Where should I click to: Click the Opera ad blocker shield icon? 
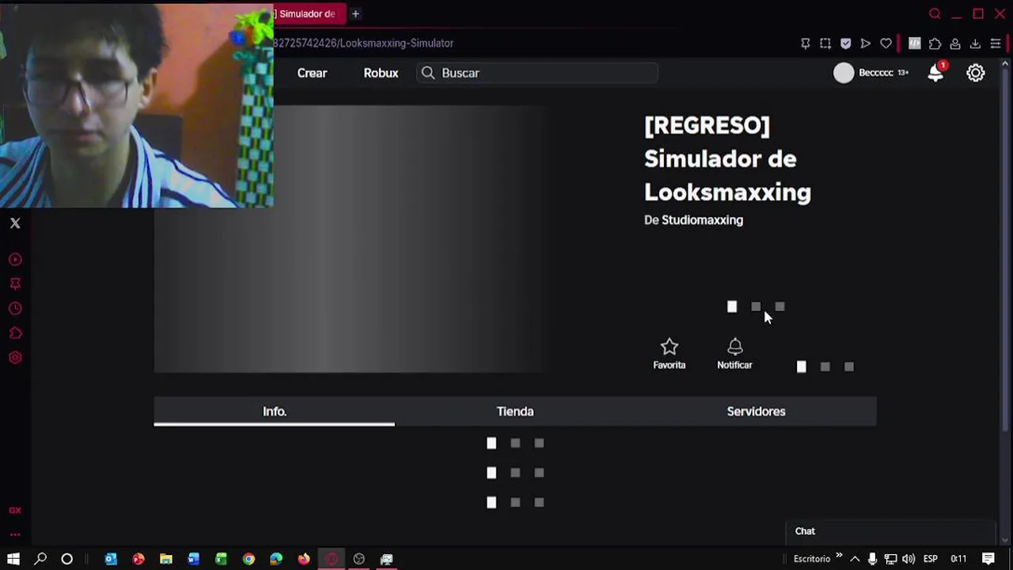[x=845, y=44]
